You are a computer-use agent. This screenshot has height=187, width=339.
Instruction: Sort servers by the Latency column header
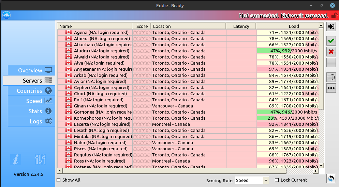click(241, 26)
